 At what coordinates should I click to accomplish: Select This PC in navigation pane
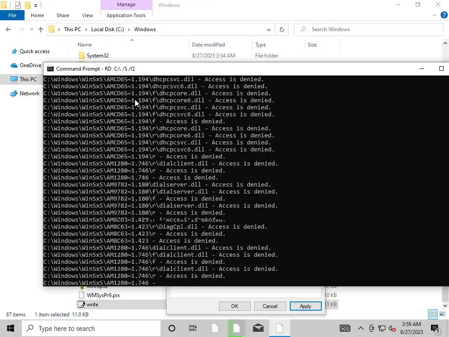pos(24,79)
